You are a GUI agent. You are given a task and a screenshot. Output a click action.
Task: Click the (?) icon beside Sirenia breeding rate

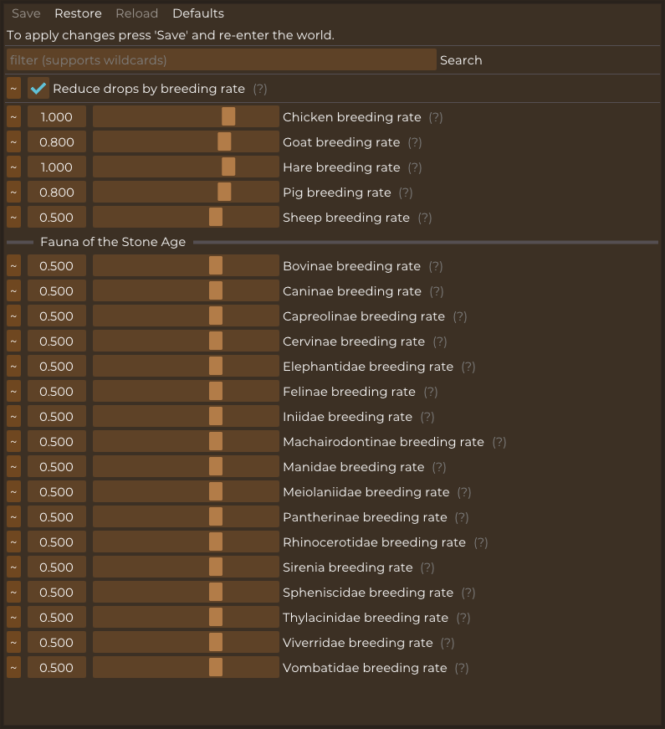pyautogui.click(x=427, y=567)
